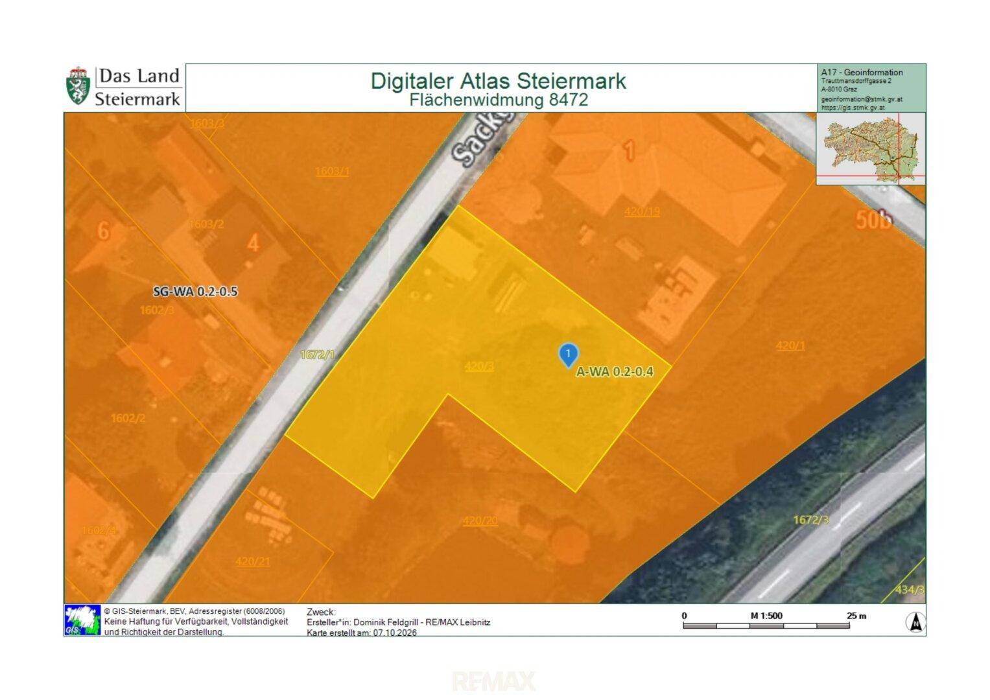The width and height of the screenshot is (990, 700).
Task: Select parcel label 1602/4
Action: pyautogui.click(x=99, y=530)
